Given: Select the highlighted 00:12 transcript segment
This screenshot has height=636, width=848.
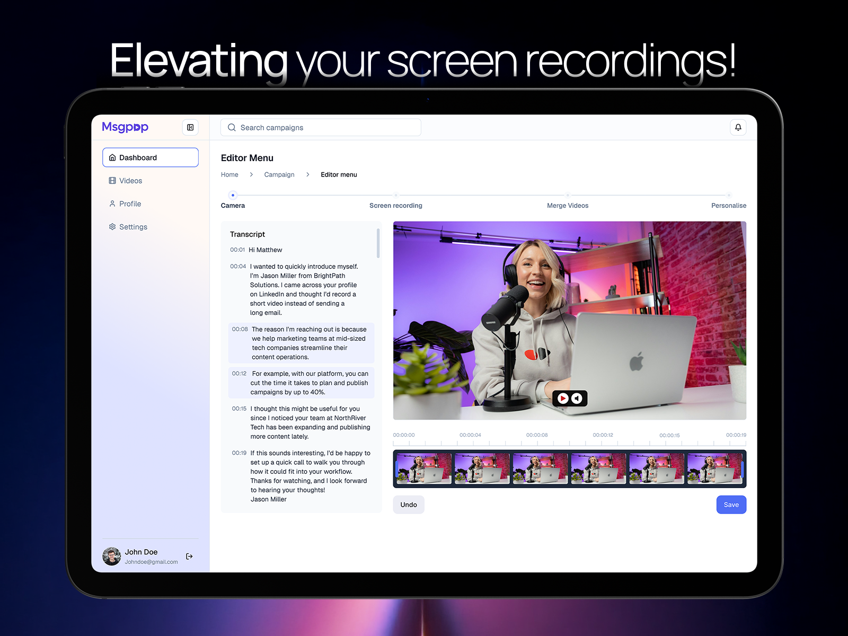Looking at the screenshot, I should (301, 383).
